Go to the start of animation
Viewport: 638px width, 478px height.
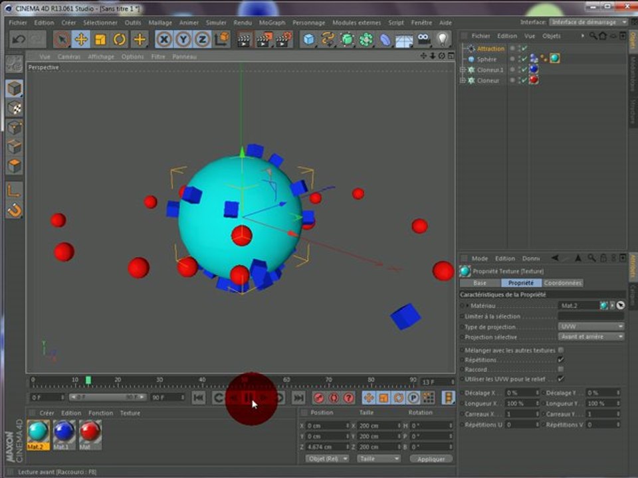pos(198,398)
